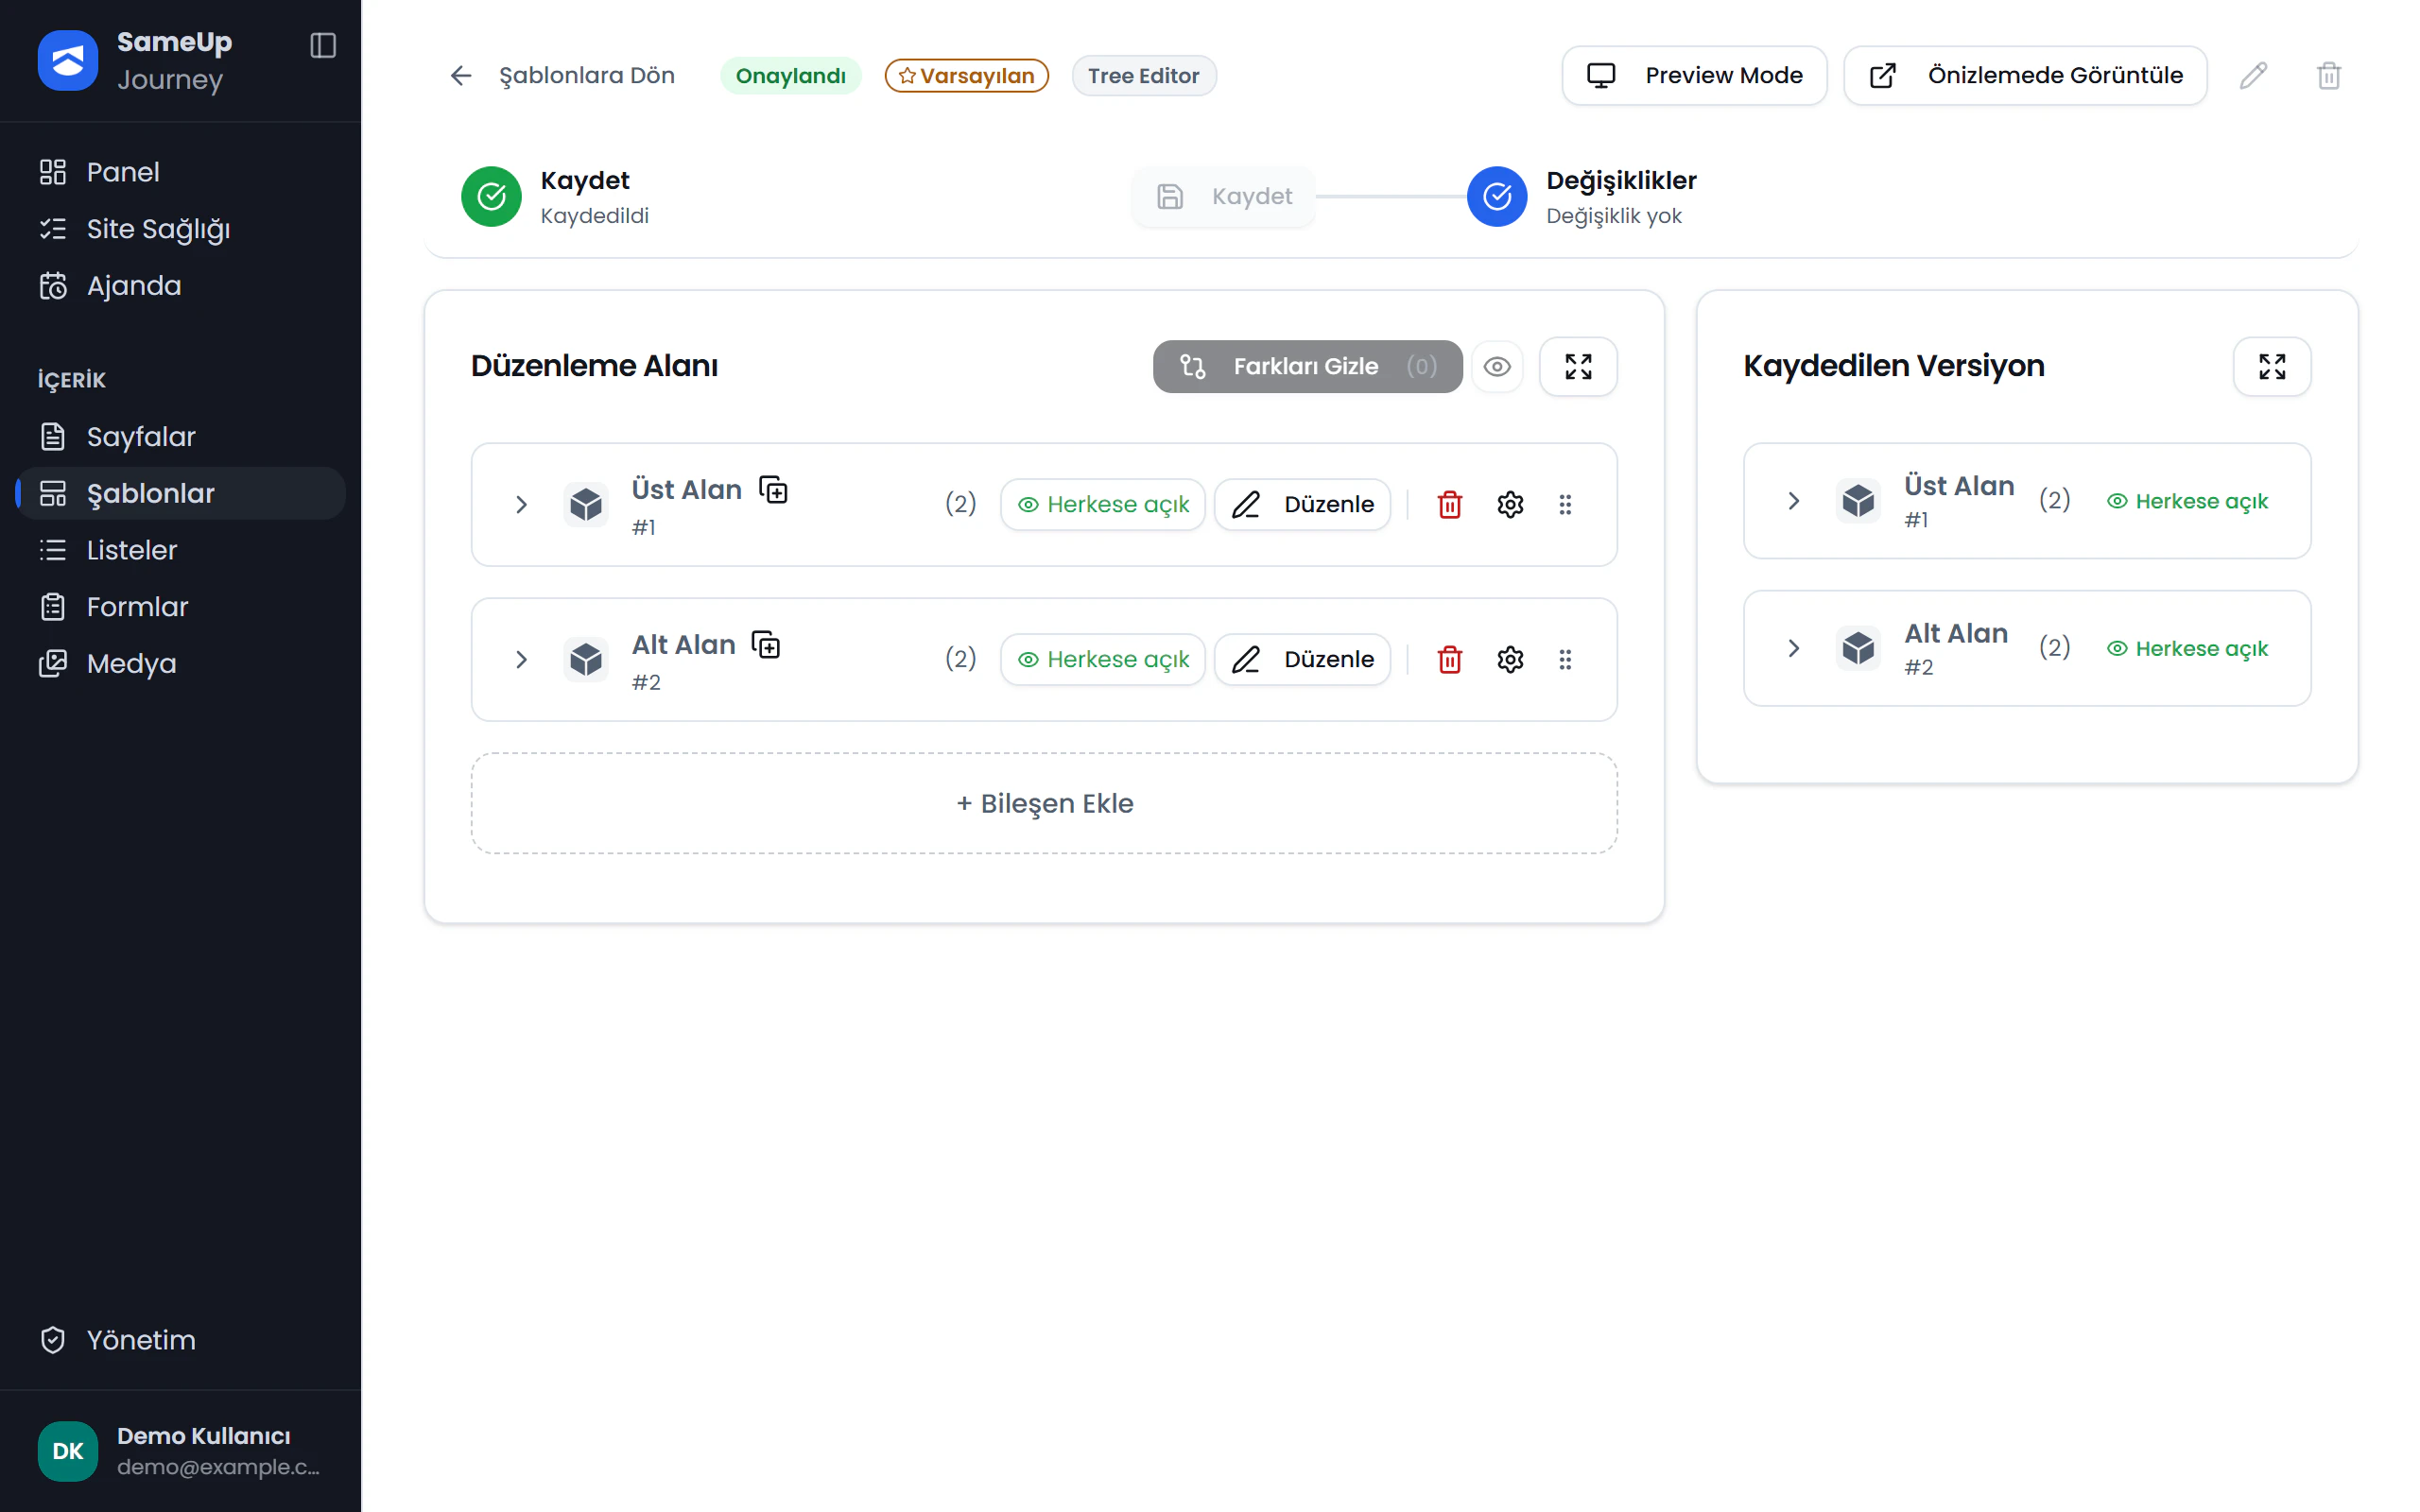Open Site Sağlığı in the sidebar
This screenshot has width=2420, height=1512.
180,229
